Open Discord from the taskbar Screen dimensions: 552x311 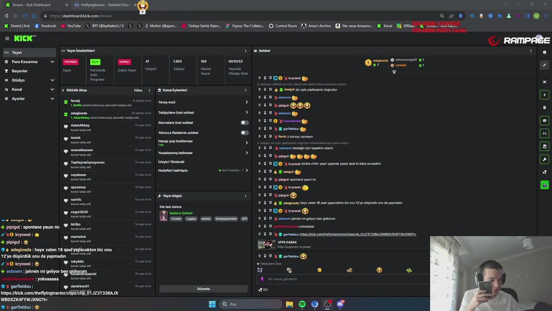click(x=340, y=304)
